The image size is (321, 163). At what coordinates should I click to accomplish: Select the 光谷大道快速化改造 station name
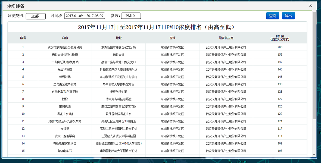(x=65, y=55)
